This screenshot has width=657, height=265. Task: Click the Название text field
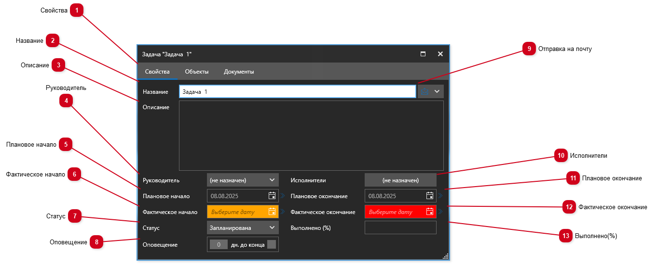[297, 91]
